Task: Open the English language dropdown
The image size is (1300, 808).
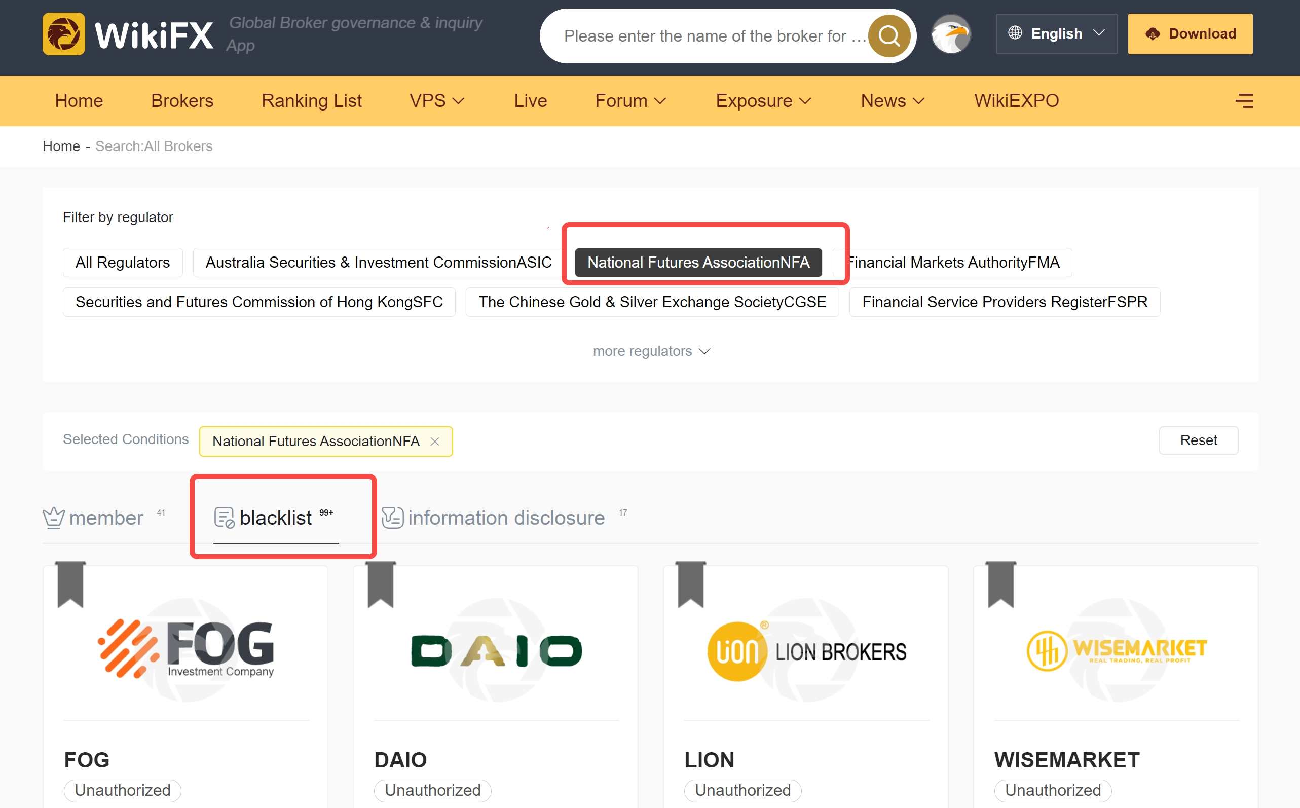Action: (x=1056, y=33)
